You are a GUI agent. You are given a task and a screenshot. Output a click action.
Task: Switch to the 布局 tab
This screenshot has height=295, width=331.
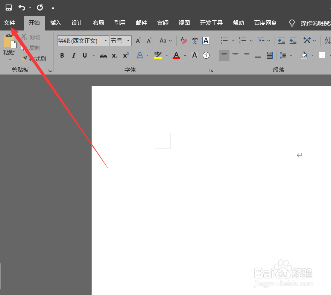[x=99, y=23]
